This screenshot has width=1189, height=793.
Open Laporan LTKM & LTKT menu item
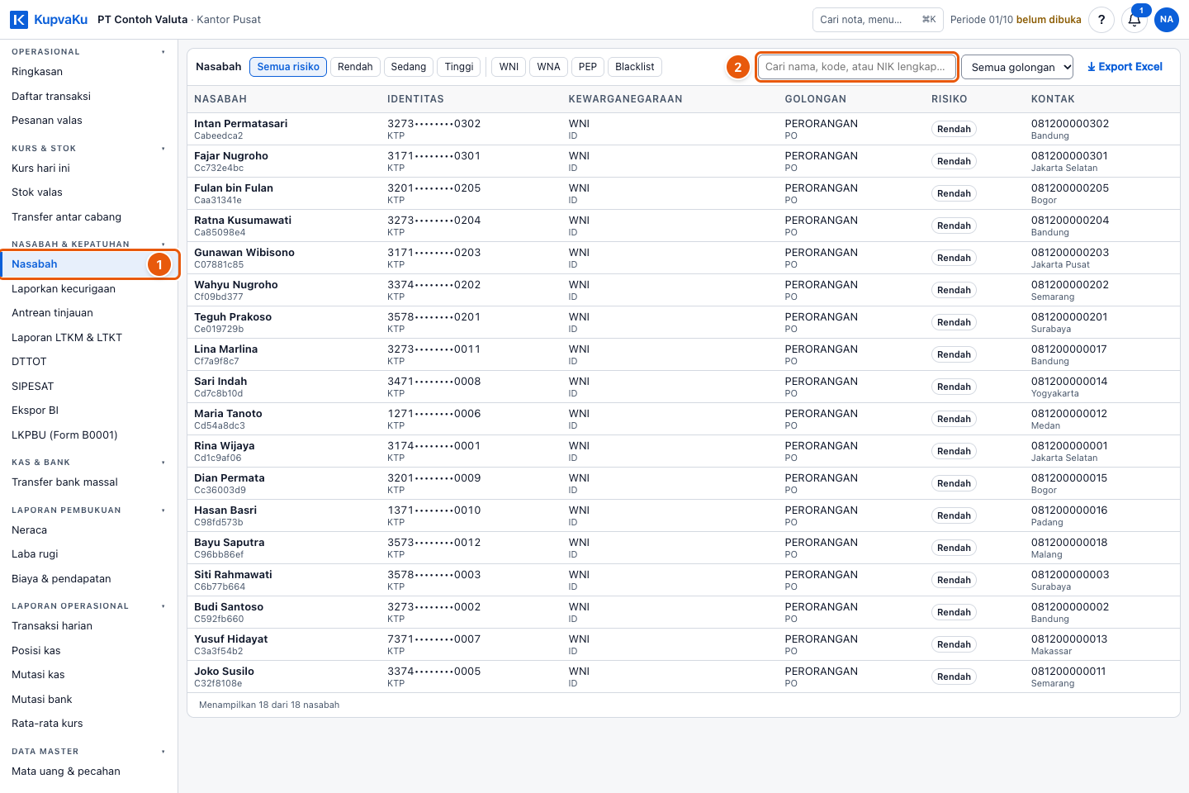67,337
